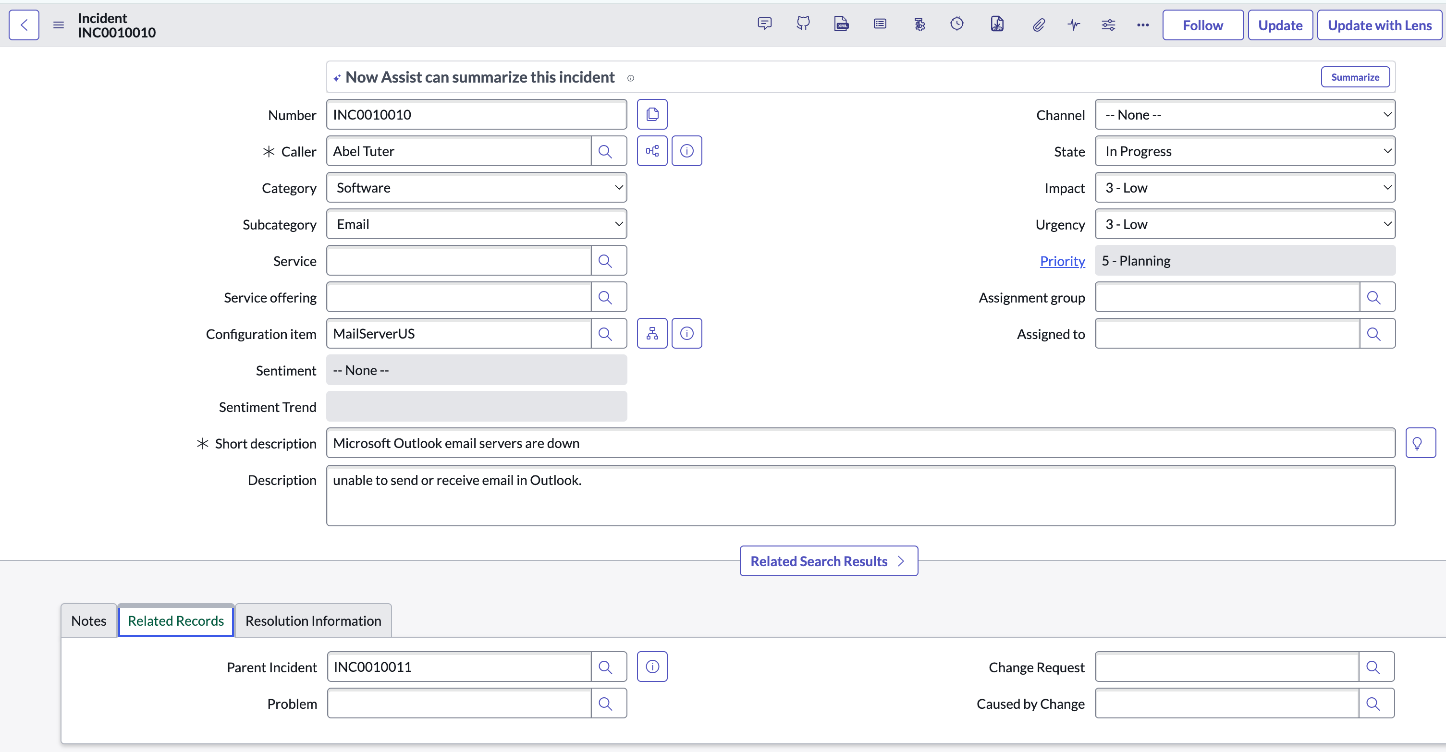1446x752 pixels.
Task: Follow the Priority link label
Action: [1062, 260]
